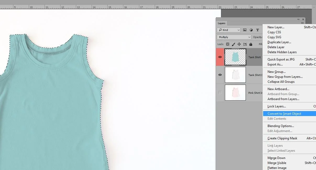Viewport: 316px width, 170px height.
Task: Click the lock all padlock icon
Action: point(251,44)
